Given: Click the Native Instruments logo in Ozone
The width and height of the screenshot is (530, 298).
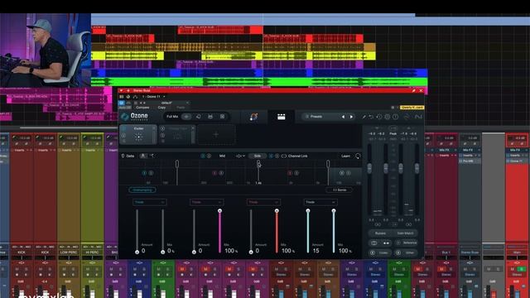Looking at the screenshot, I should tap(418, 117).
